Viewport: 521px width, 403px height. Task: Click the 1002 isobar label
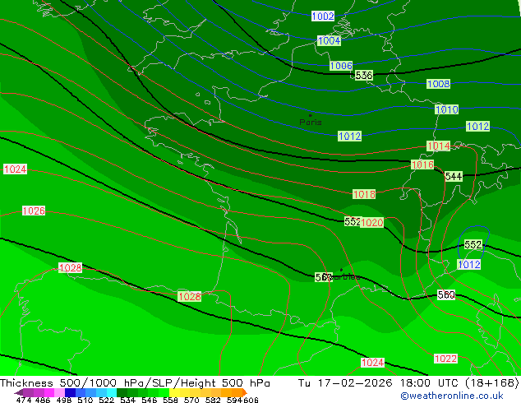[323, 16]
